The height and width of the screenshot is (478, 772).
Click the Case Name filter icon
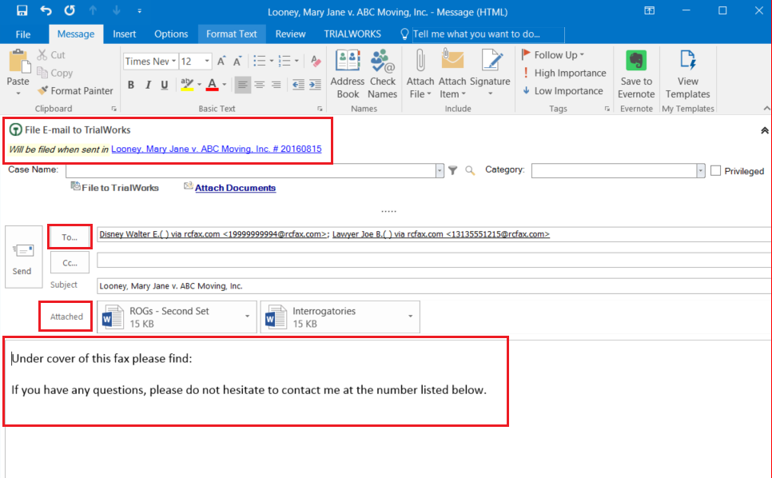(x=453, y=170)
